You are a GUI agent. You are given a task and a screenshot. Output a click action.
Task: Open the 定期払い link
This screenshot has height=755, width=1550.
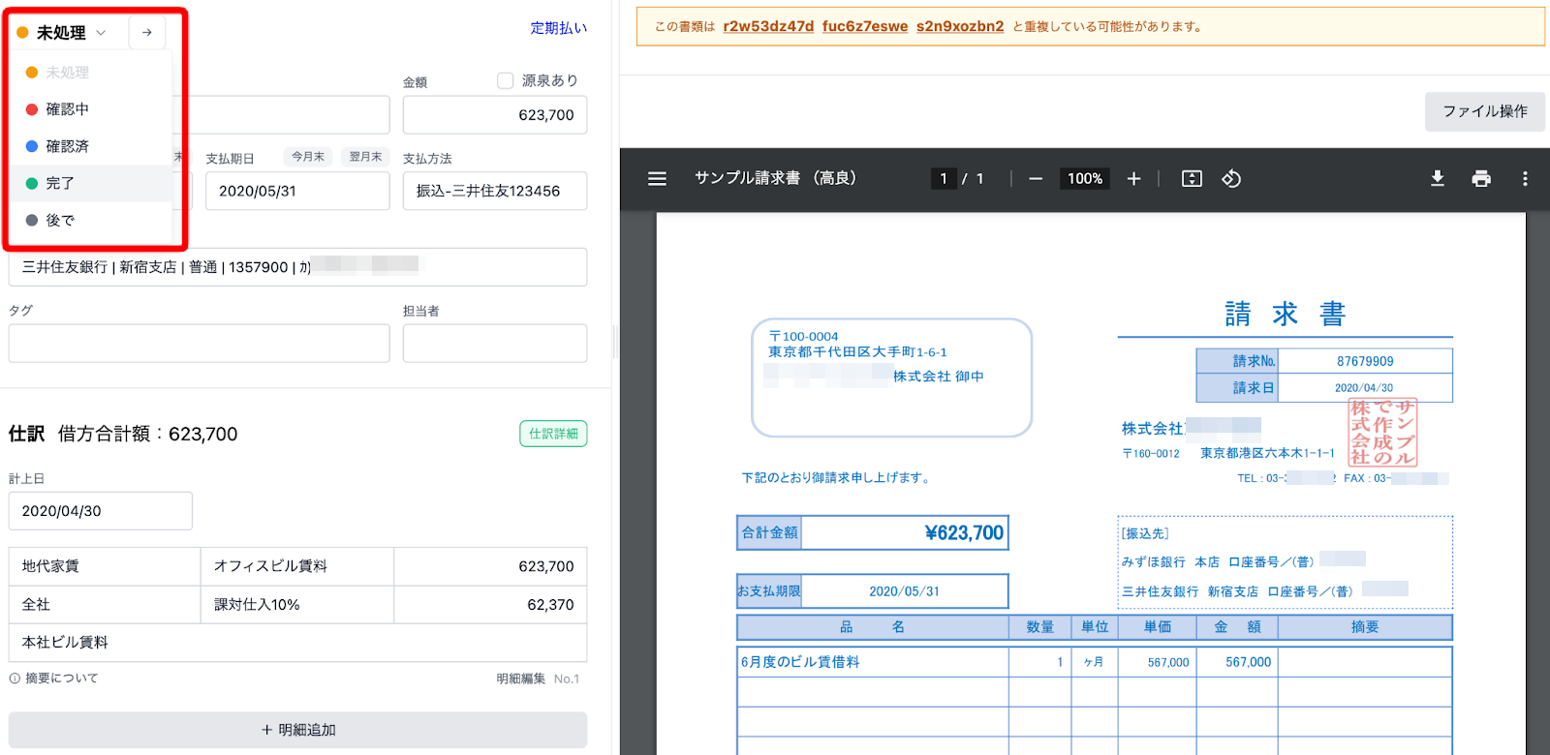[559, 28]
